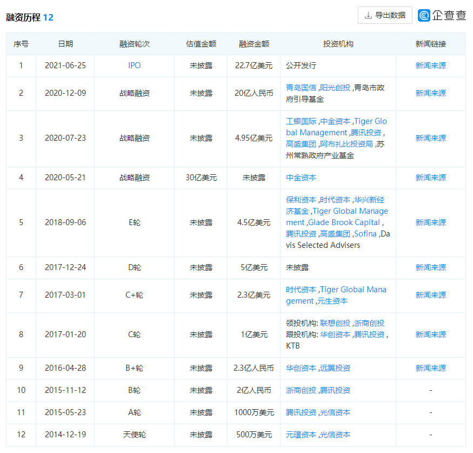This screenshot has width=473, height=453.
Task: Open investor 元璟资本 link
Action: [x=301, y=435]
